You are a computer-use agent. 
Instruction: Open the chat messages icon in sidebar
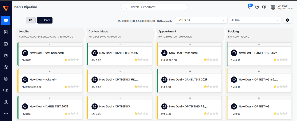[6, 90]
